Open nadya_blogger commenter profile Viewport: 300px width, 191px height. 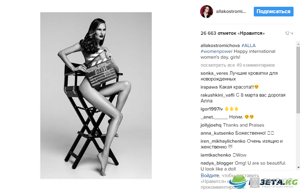tap(217, 163)
